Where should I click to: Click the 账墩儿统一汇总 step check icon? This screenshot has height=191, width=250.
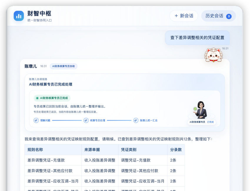coord(136,120)
